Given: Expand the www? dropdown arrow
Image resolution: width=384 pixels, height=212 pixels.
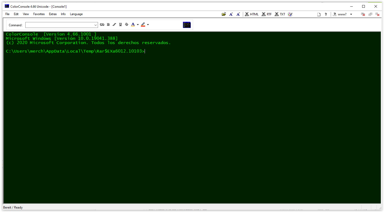Looking at the screenshot, I should point(351,14).
